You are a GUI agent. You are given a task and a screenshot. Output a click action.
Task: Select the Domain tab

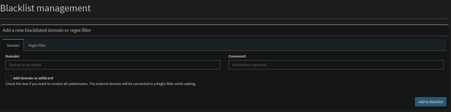pyautogui.click(x=13, y=45)
